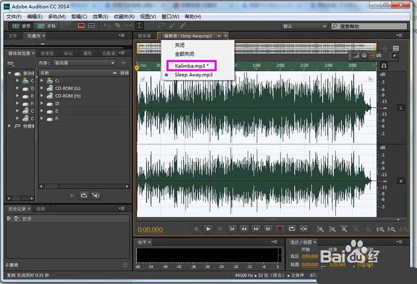
Task: Show spectral pitch display icon
Action: (92, 26)
